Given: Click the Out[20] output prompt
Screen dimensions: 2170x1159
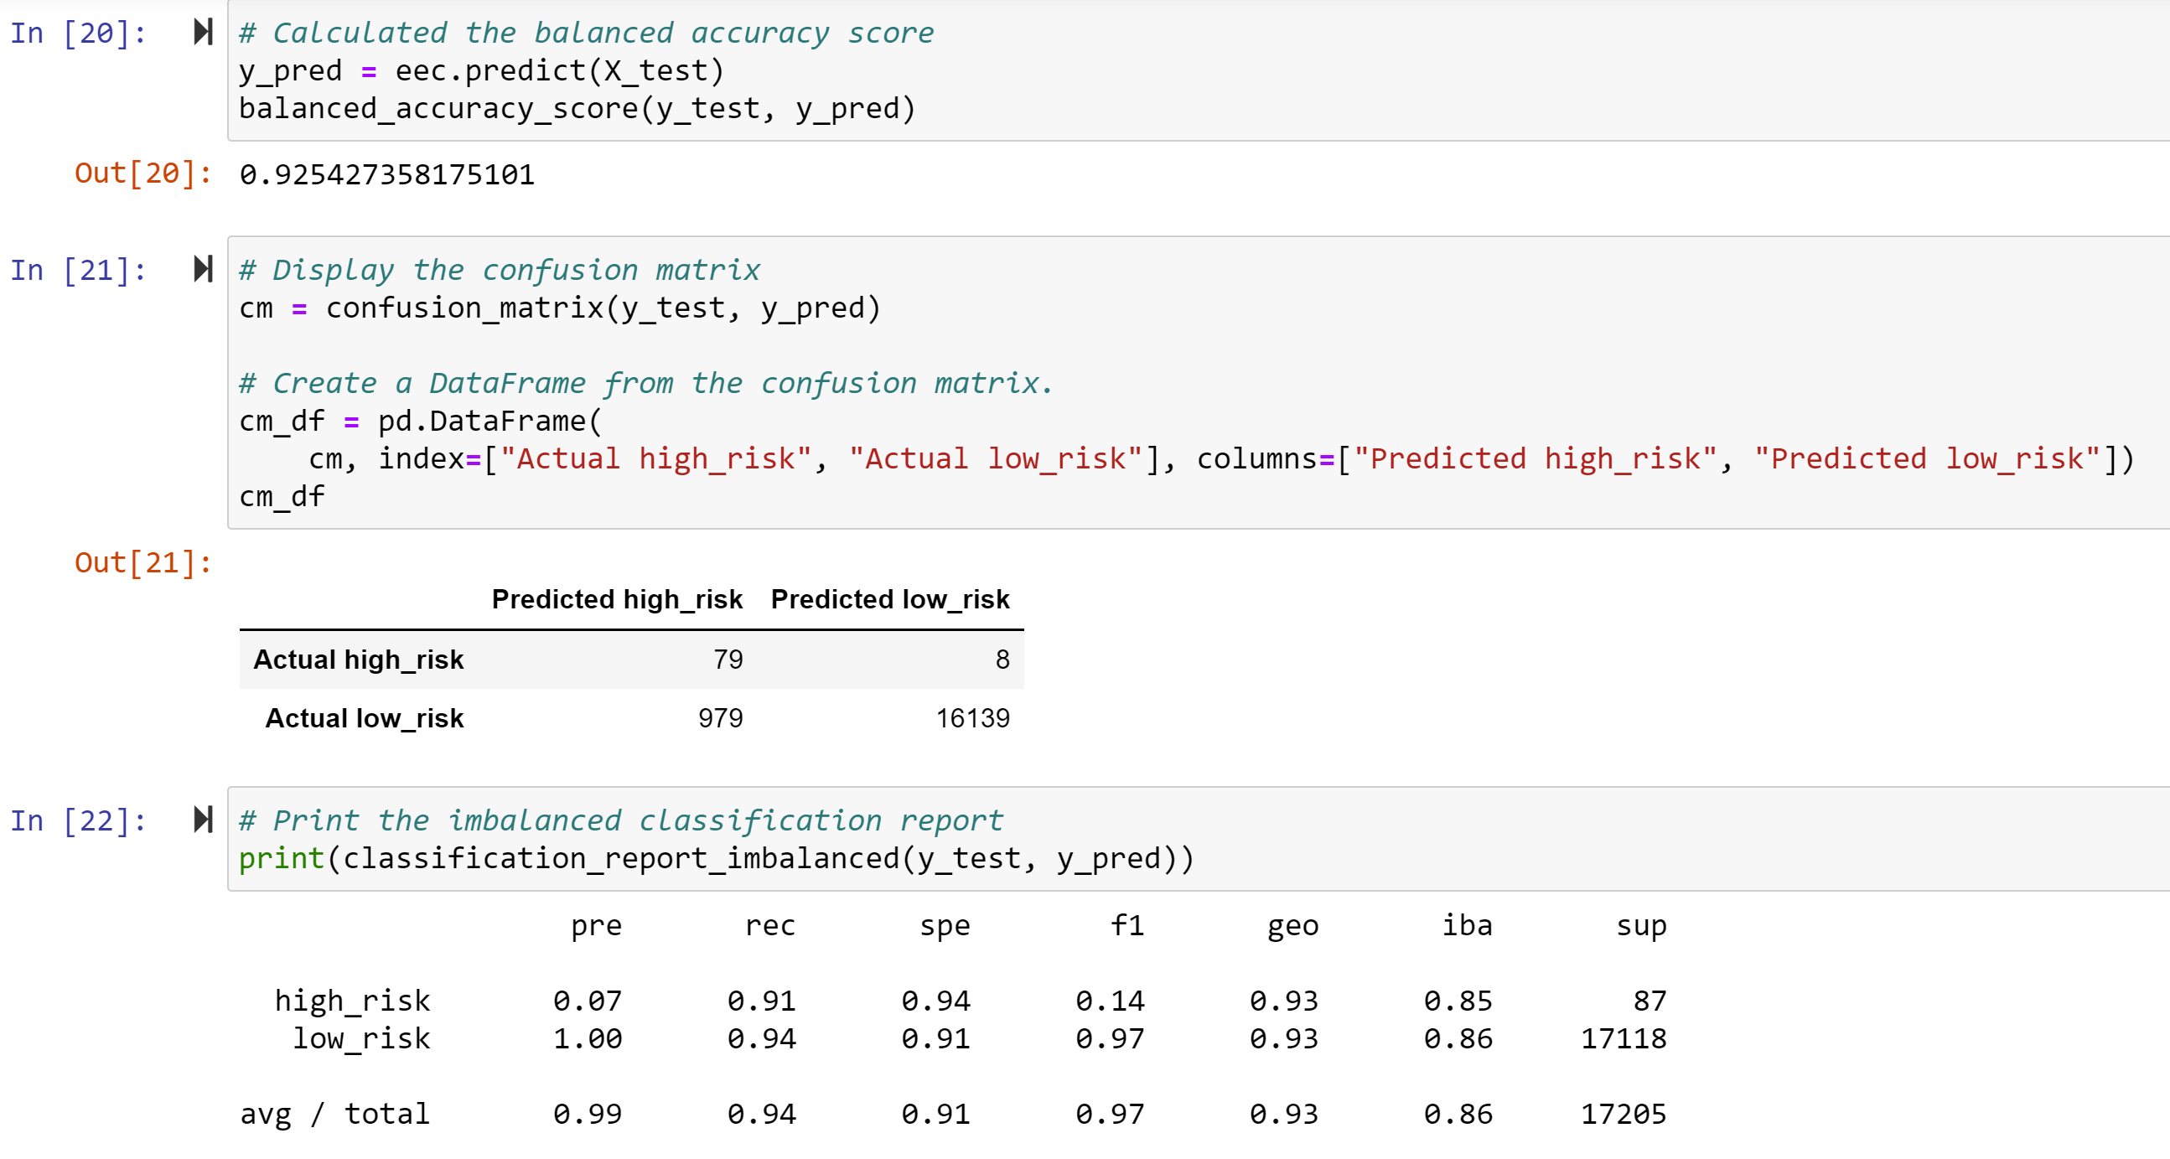Looking at the screenshot, I should click(x=143, y=173).
